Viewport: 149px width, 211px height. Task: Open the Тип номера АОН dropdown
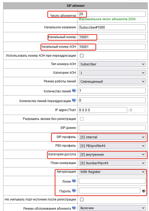[x=112, y=64]
